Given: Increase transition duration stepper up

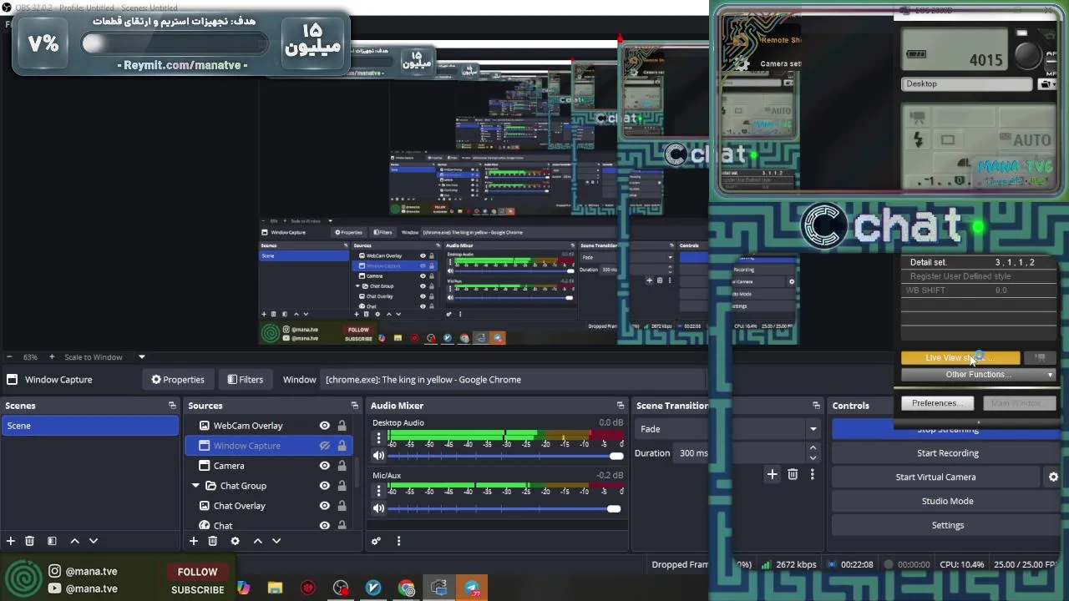Looking at the screenshot, I should coord(813,448).
